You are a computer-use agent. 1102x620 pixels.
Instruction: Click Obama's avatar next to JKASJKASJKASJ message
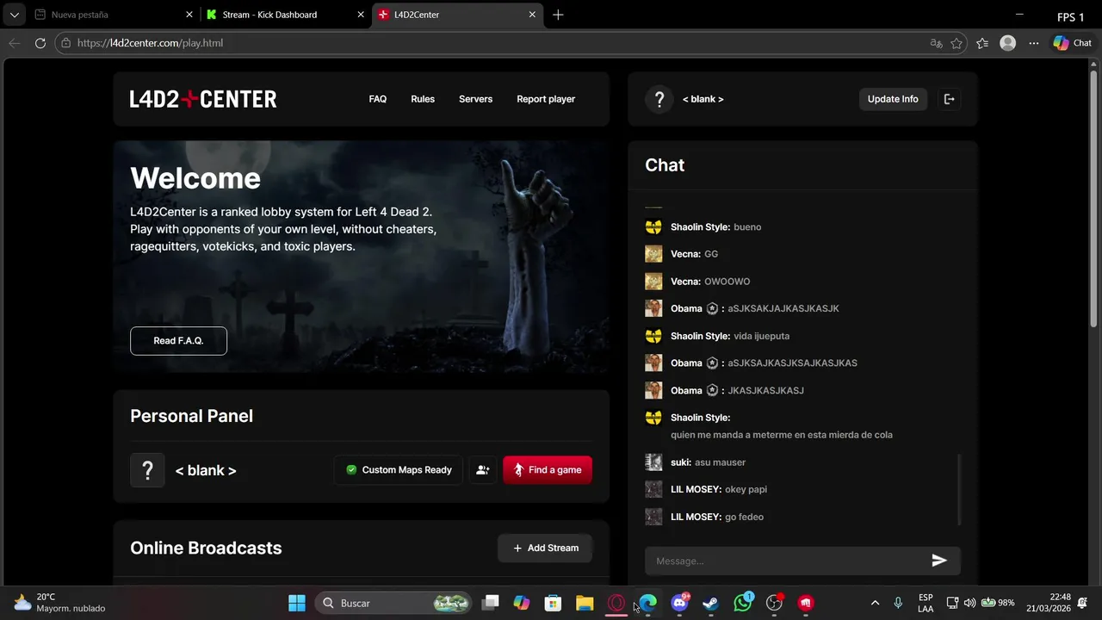pos(653,390)
